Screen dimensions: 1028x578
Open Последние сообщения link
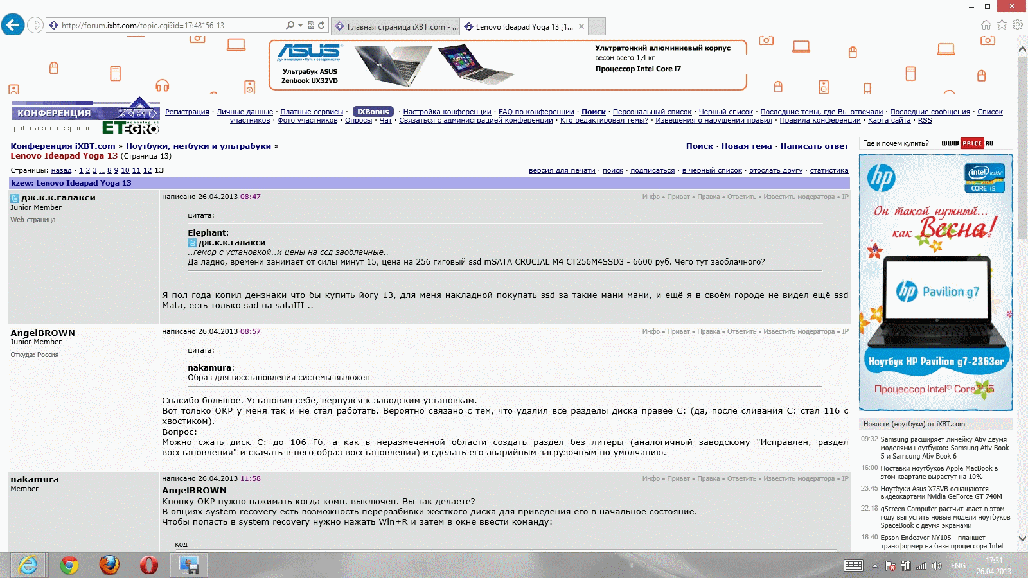pyautogui.click(x=930, y=112)
